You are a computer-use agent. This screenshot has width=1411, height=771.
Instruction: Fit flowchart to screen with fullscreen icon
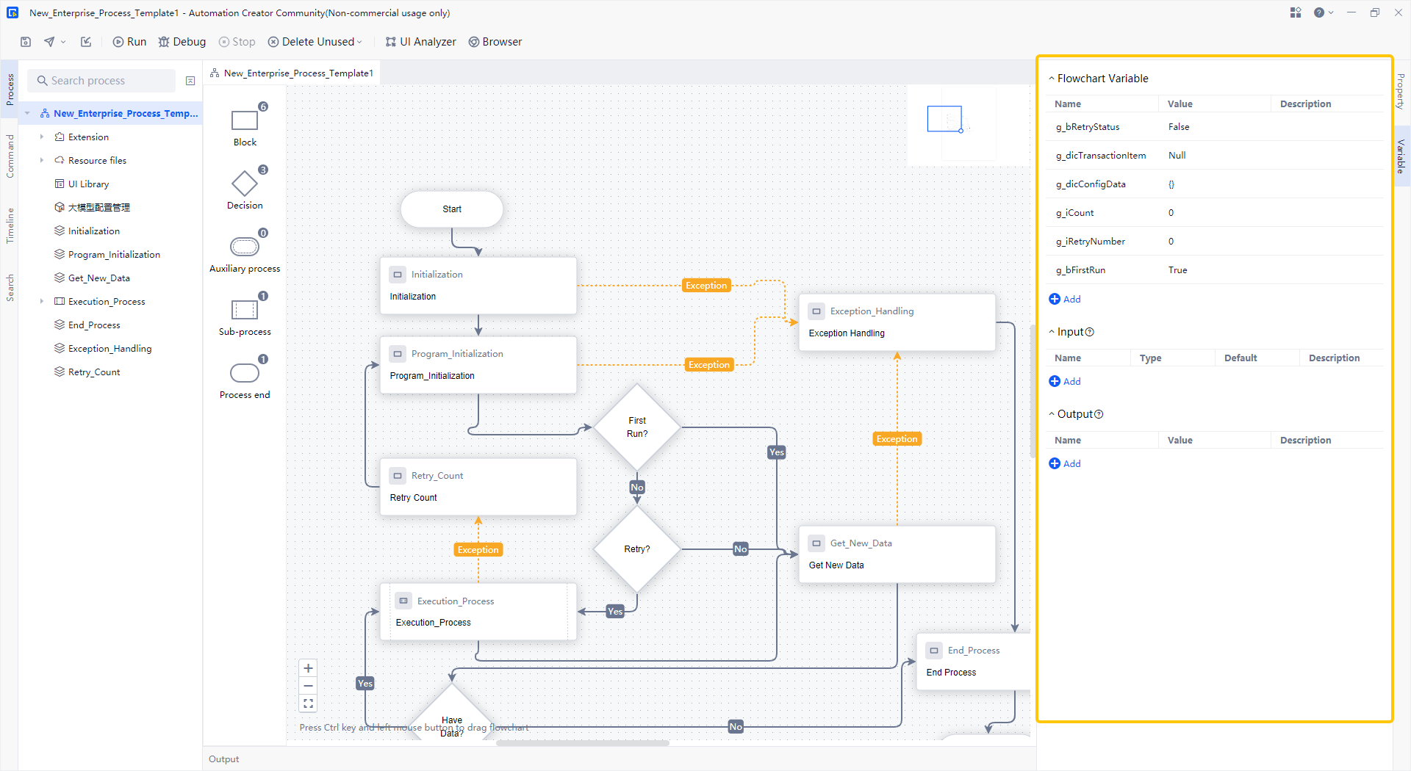[x=308, y=703]
